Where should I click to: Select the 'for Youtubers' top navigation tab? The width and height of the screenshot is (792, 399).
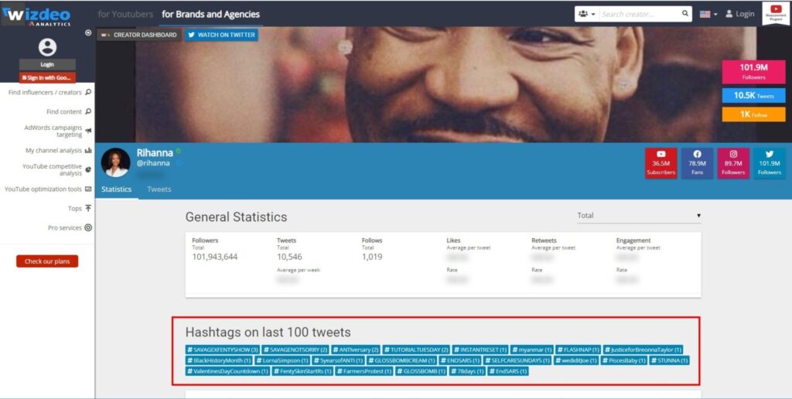point(125,14)
